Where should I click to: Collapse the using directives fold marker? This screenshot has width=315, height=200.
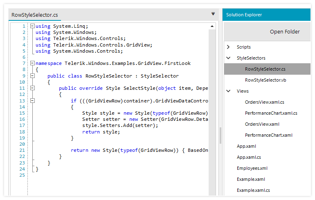point(32,26)
